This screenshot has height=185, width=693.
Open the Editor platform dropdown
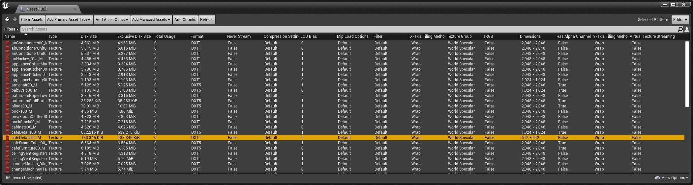tap(680, 20)
